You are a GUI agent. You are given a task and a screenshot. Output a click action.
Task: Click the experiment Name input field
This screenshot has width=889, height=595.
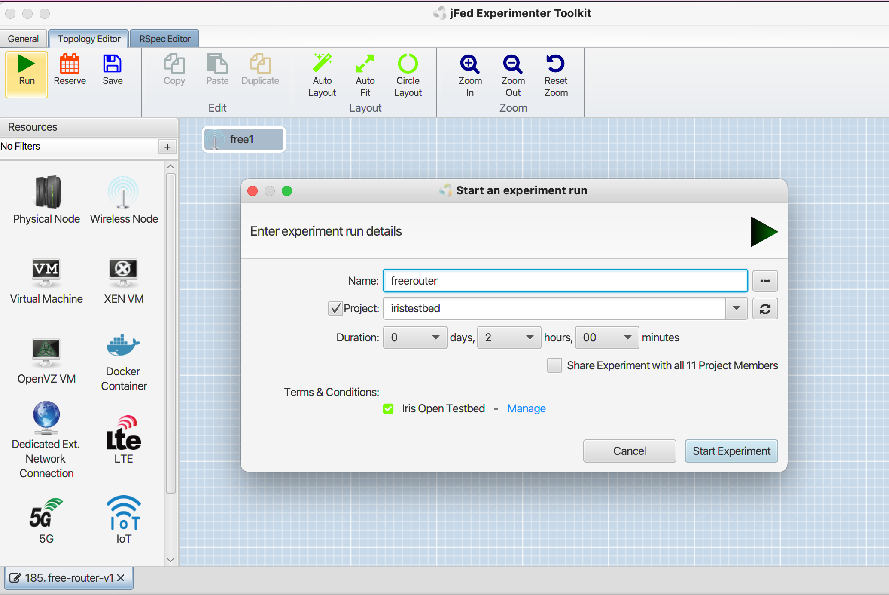(565, 281)
